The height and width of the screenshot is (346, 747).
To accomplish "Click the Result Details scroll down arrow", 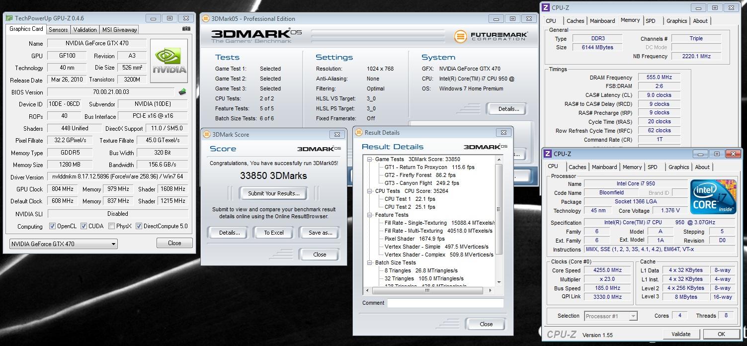I will (x=499, y=283).
